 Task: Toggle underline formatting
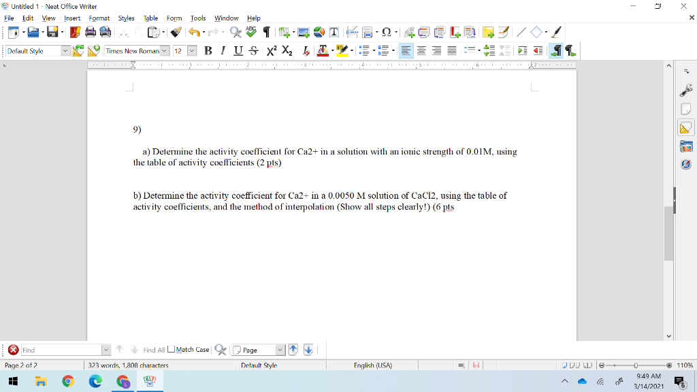(x=238, y=50)
